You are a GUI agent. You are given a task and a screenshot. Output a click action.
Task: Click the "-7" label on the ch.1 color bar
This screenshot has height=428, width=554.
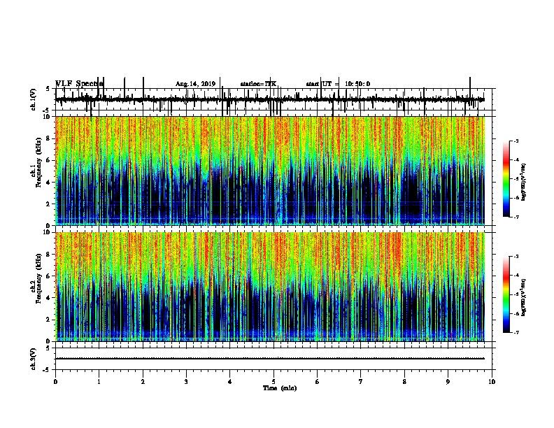[x=516, y=217]
